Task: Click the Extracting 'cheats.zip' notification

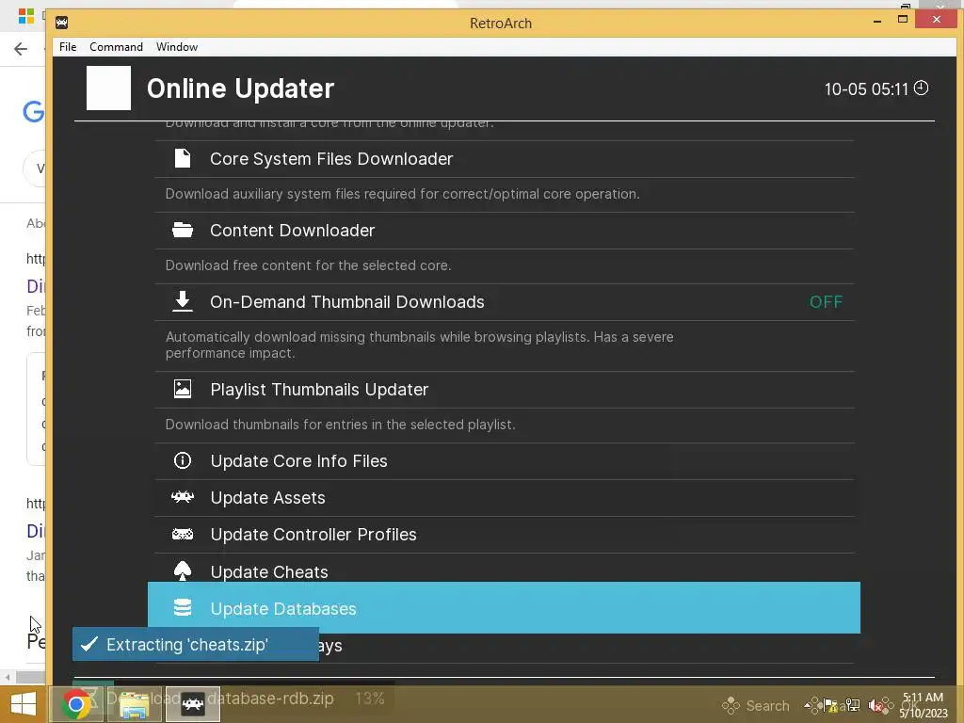Action: (196, 644)
